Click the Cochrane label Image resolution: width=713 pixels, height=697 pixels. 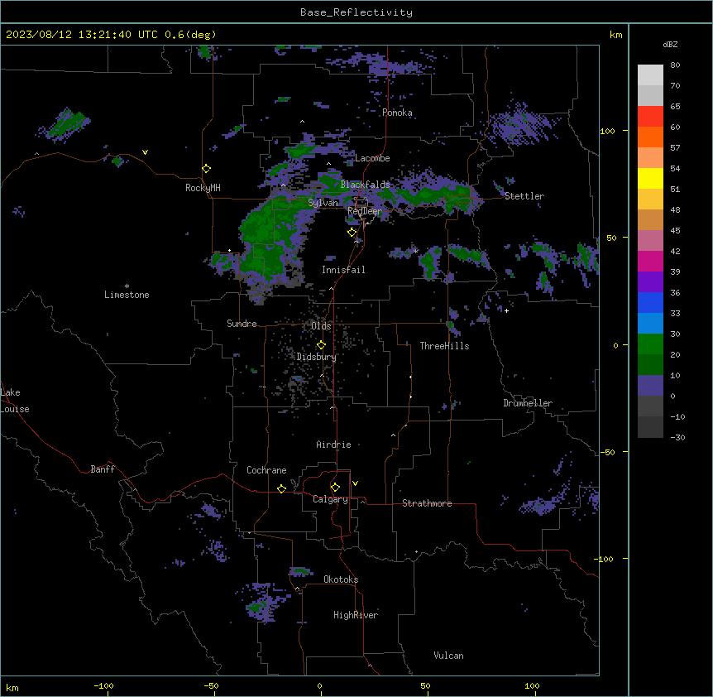click(x=266, y=470)
